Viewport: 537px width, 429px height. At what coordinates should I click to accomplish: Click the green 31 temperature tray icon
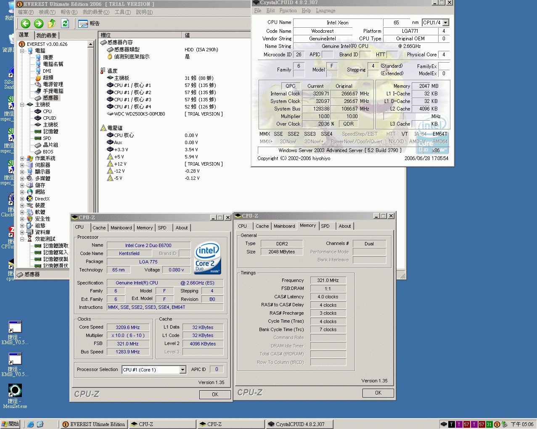489,424
